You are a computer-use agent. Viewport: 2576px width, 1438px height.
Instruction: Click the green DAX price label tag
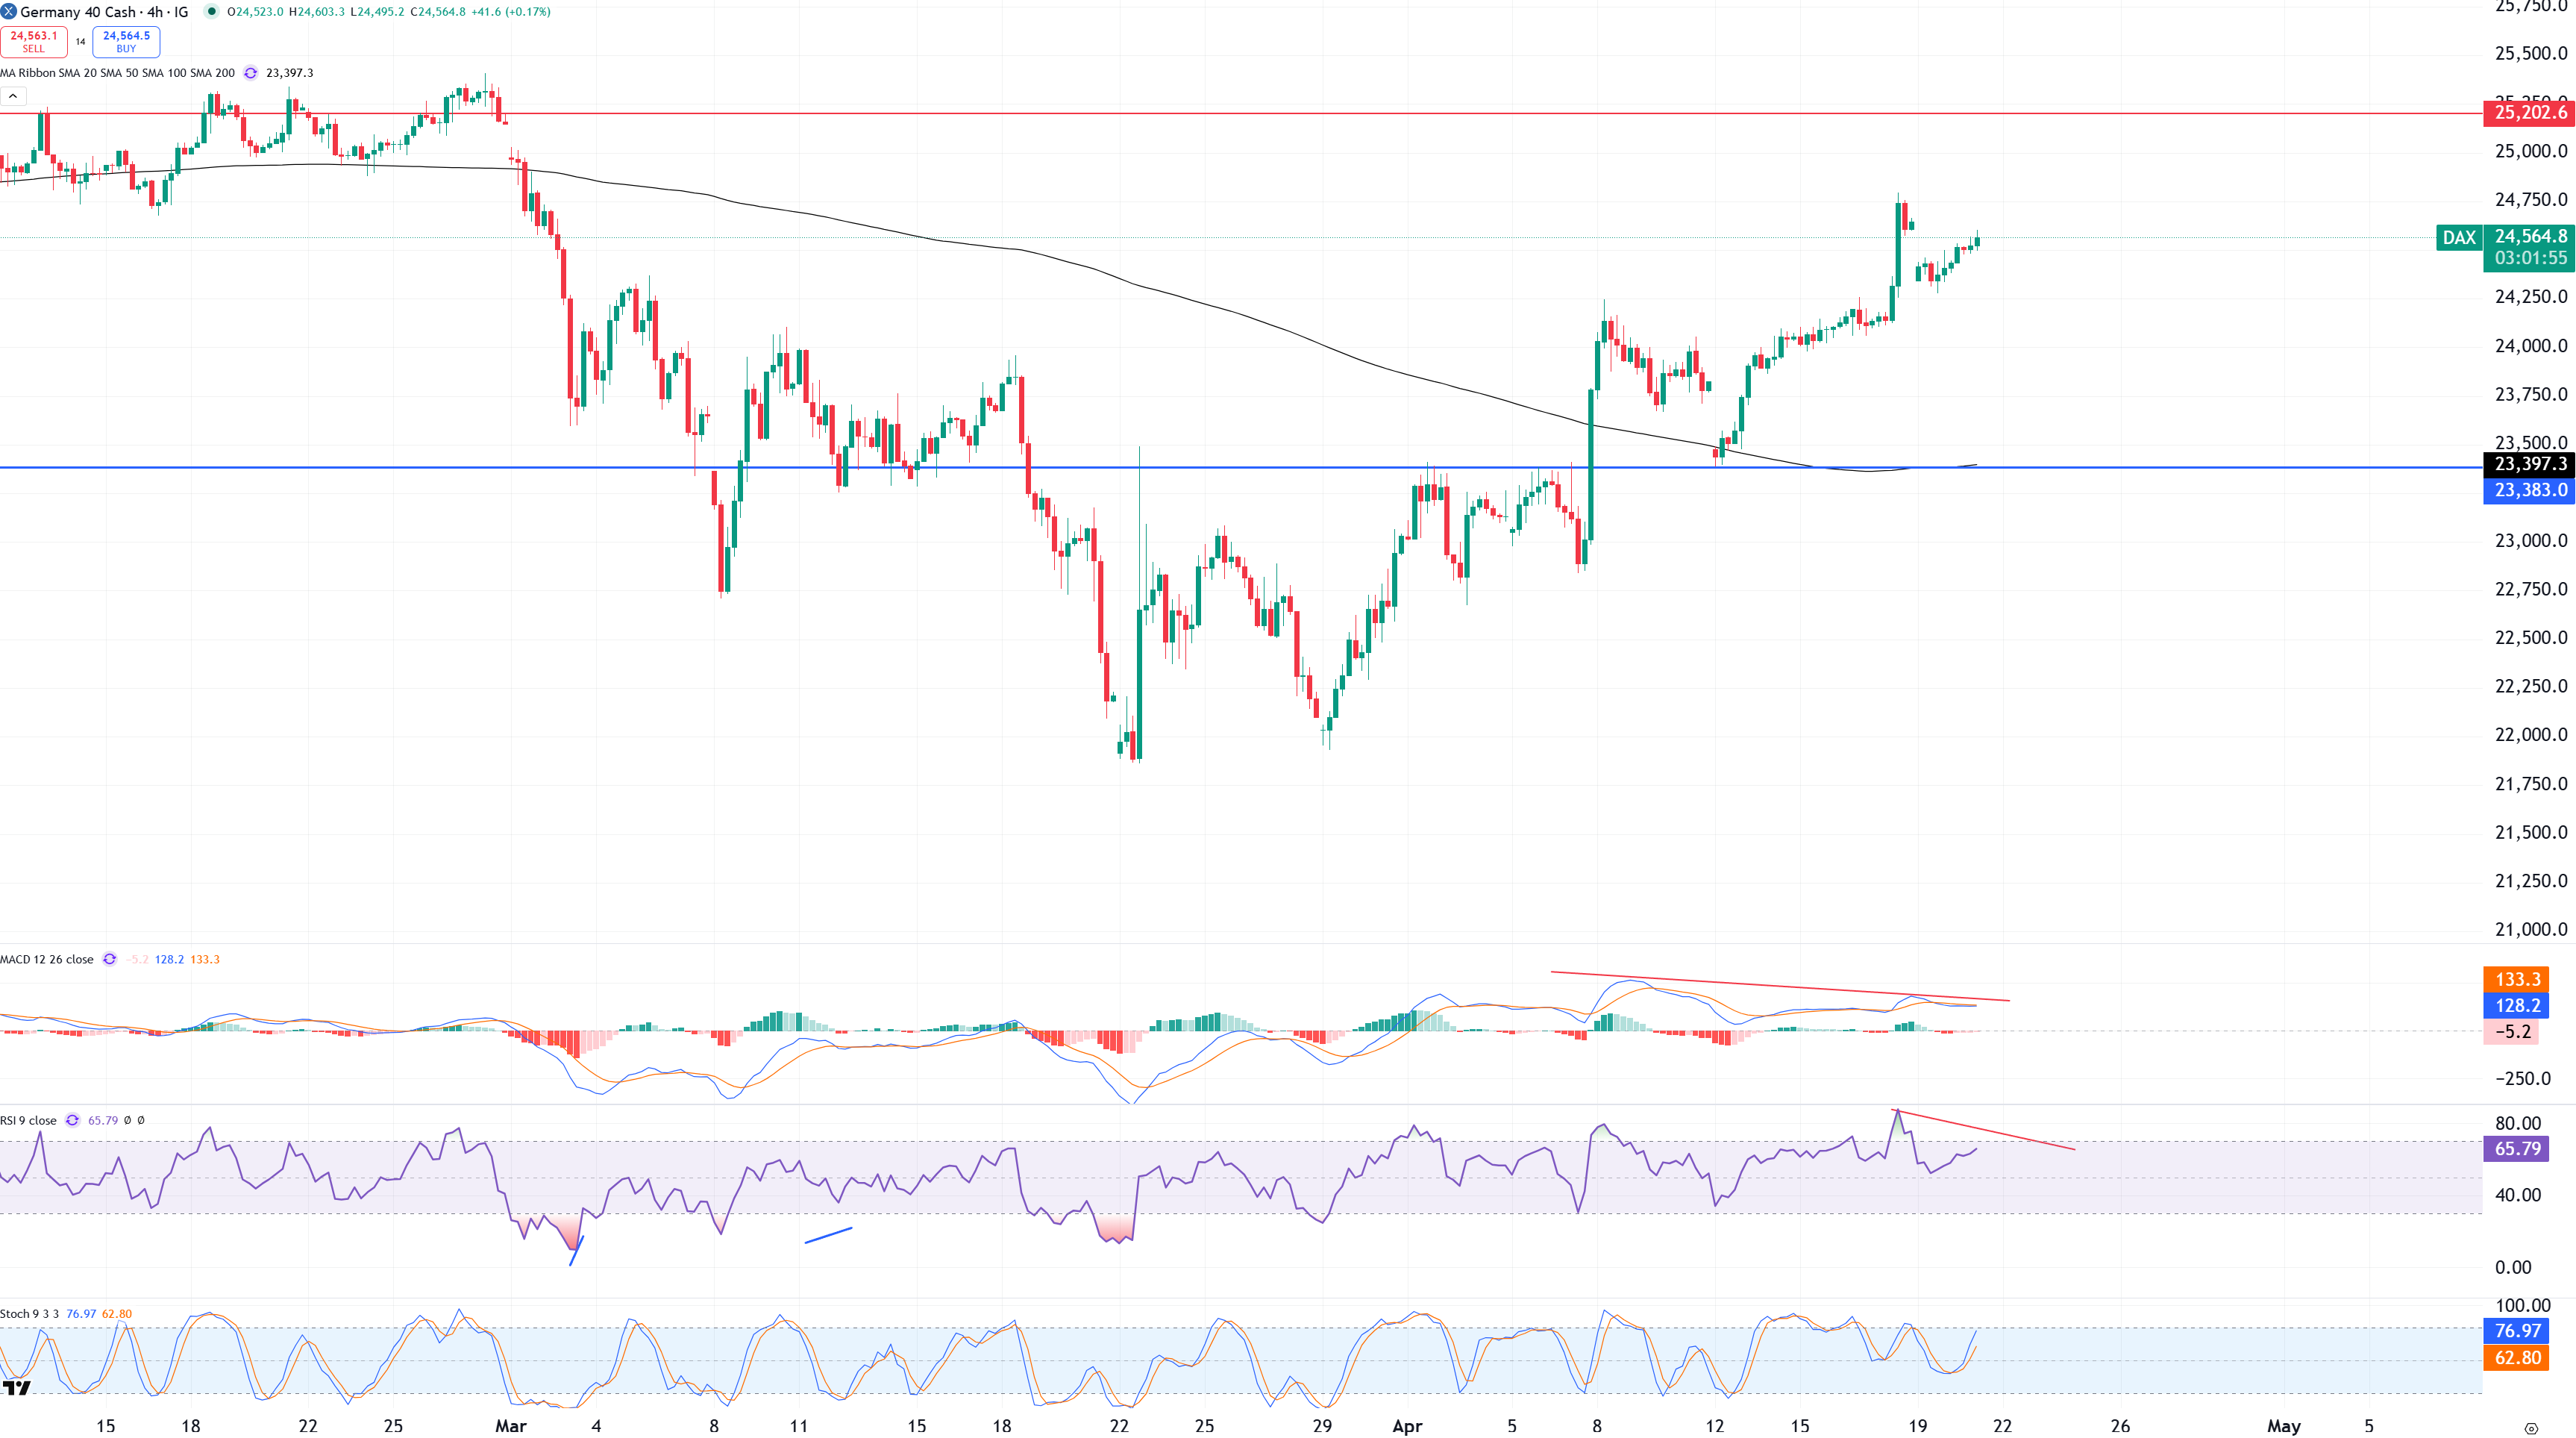[2459, 237]
